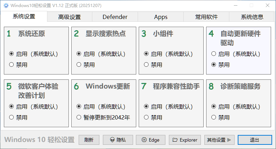Open the 常用软件 tab
The width and height of the screenshot is (276, 149).
coord(206,17)
